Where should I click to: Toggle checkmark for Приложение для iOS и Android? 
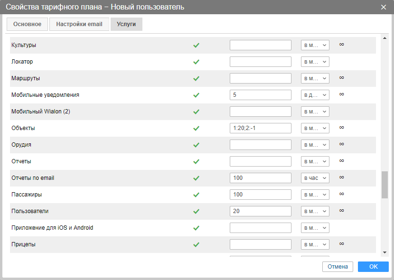[197, 228]
